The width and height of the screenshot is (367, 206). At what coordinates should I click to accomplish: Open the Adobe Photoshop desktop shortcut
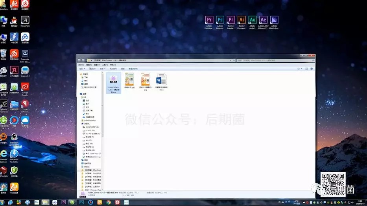(x=220, y=22)
